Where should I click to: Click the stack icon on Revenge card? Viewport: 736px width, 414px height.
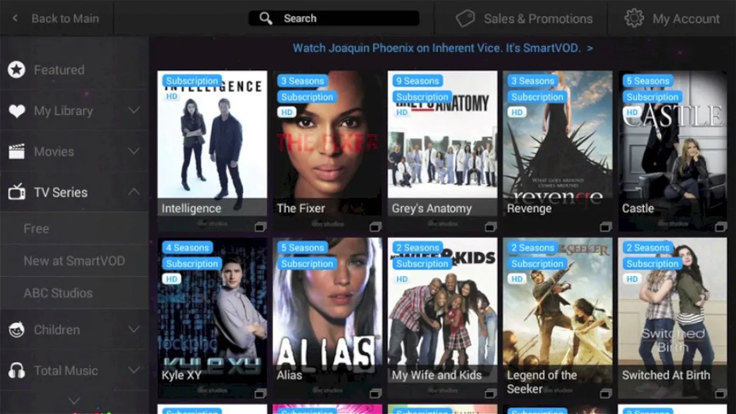(605, 227)
